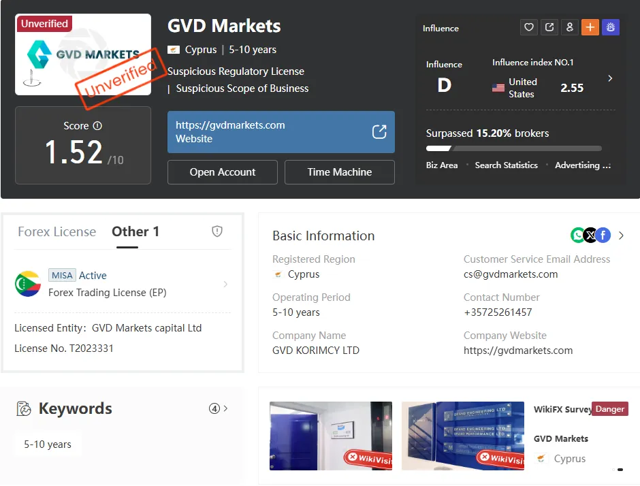
Task: Click the orange plus icon
Action: pos(590,27)
